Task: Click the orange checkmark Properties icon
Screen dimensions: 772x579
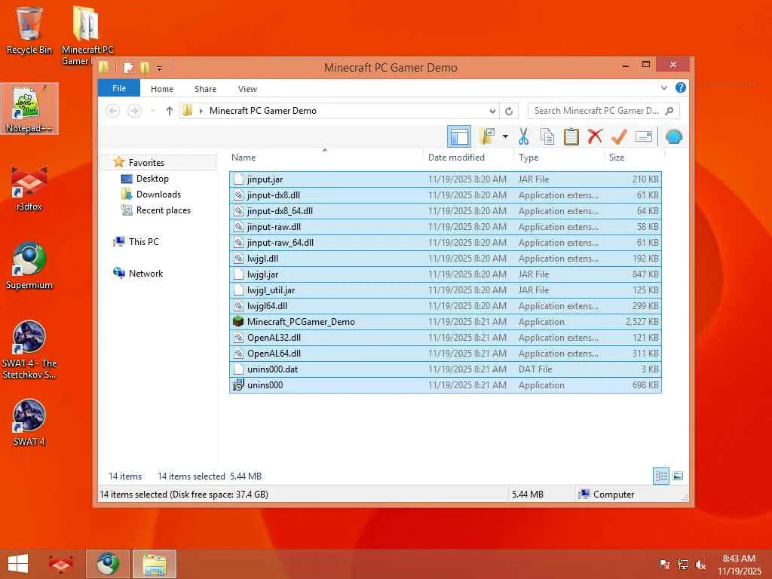Action: coord(619,136)
